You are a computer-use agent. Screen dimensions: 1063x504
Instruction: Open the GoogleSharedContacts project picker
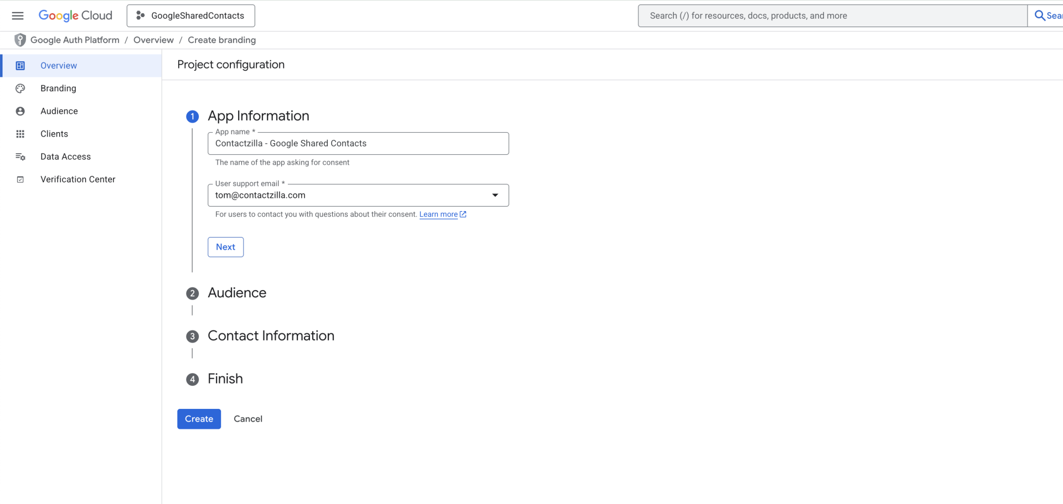pos(191,15)
